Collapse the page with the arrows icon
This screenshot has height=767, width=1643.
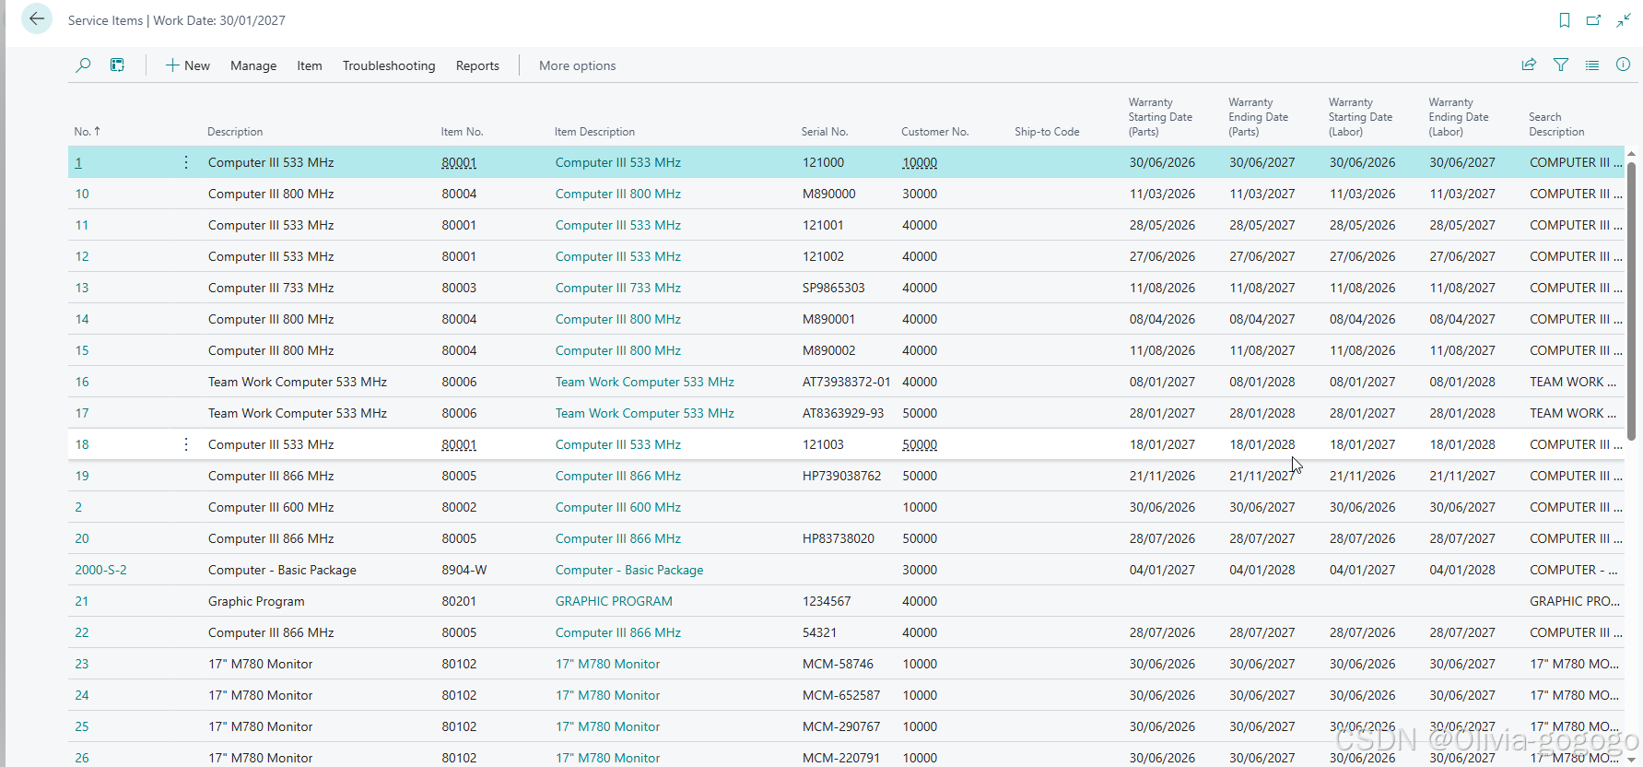(x=1624, y=20)
